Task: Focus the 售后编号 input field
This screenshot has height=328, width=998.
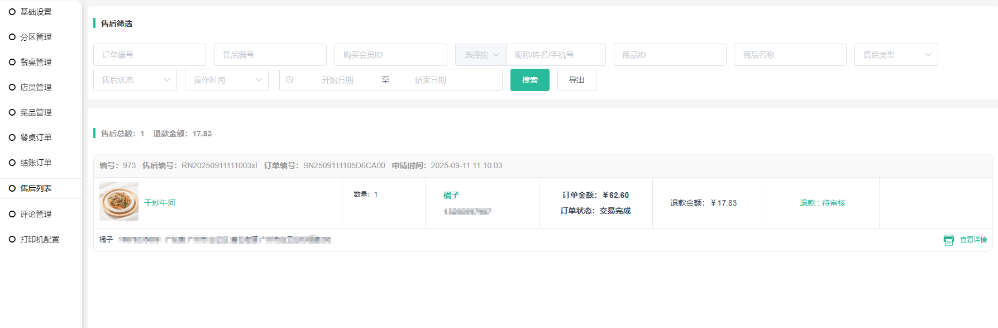Action: 270,55
